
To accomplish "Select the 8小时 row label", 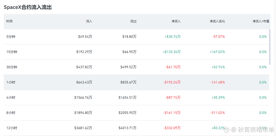I will point(11,113).
